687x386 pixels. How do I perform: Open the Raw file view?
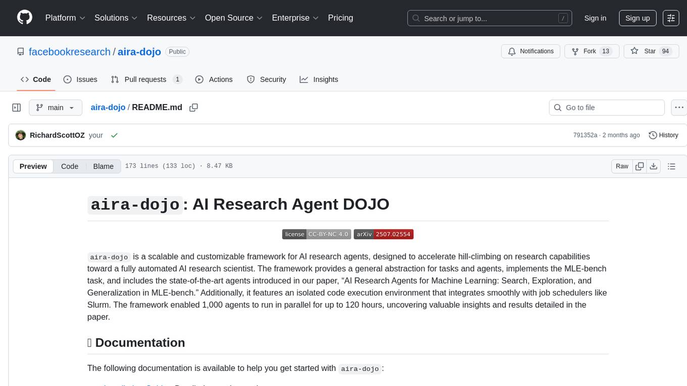coord(622,166)
